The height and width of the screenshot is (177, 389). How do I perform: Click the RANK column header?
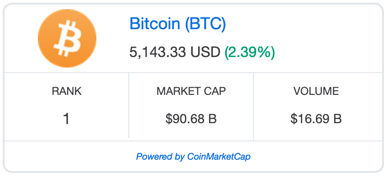[x=67, y=91]
